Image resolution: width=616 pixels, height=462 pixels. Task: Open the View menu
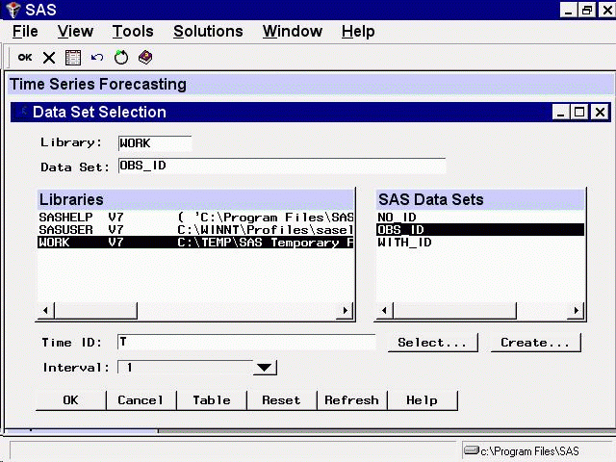click(75, 32)
